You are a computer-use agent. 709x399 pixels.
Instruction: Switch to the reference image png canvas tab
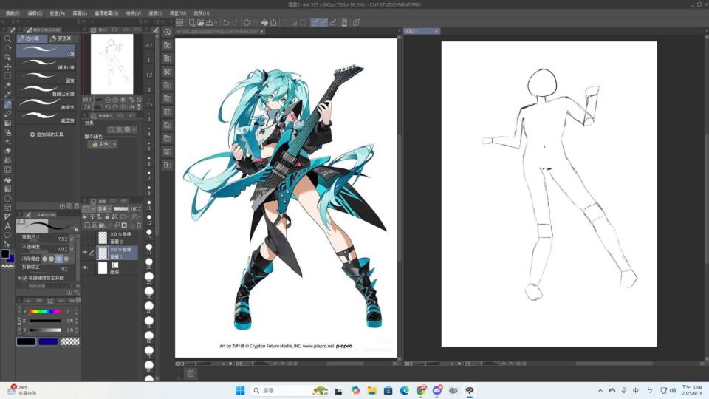[x=220, y=31]
